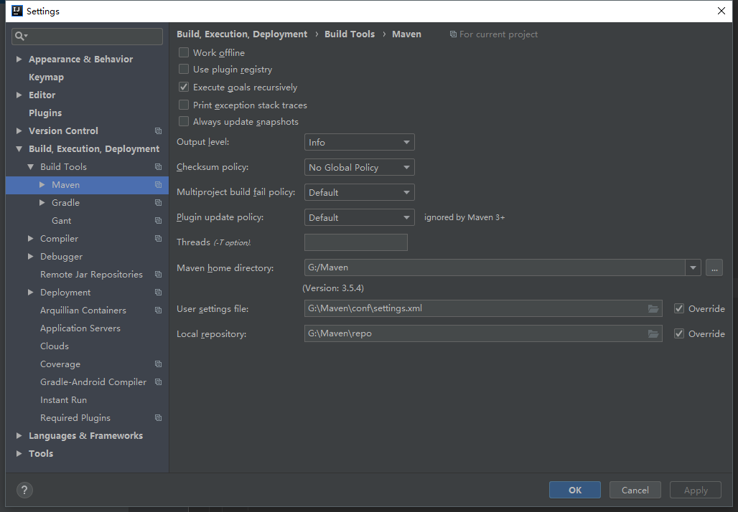The width and height of the screenshot is (738, 512).
Task: Enable Always update snapshots checkbox
Action: pos(184,121)
